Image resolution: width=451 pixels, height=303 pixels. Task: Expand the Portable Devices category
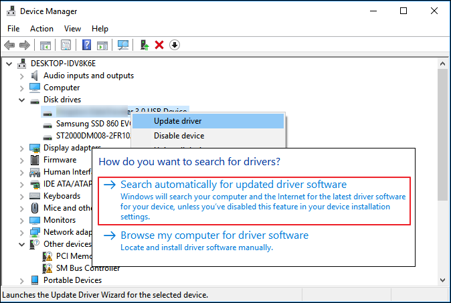coord(23,280)
